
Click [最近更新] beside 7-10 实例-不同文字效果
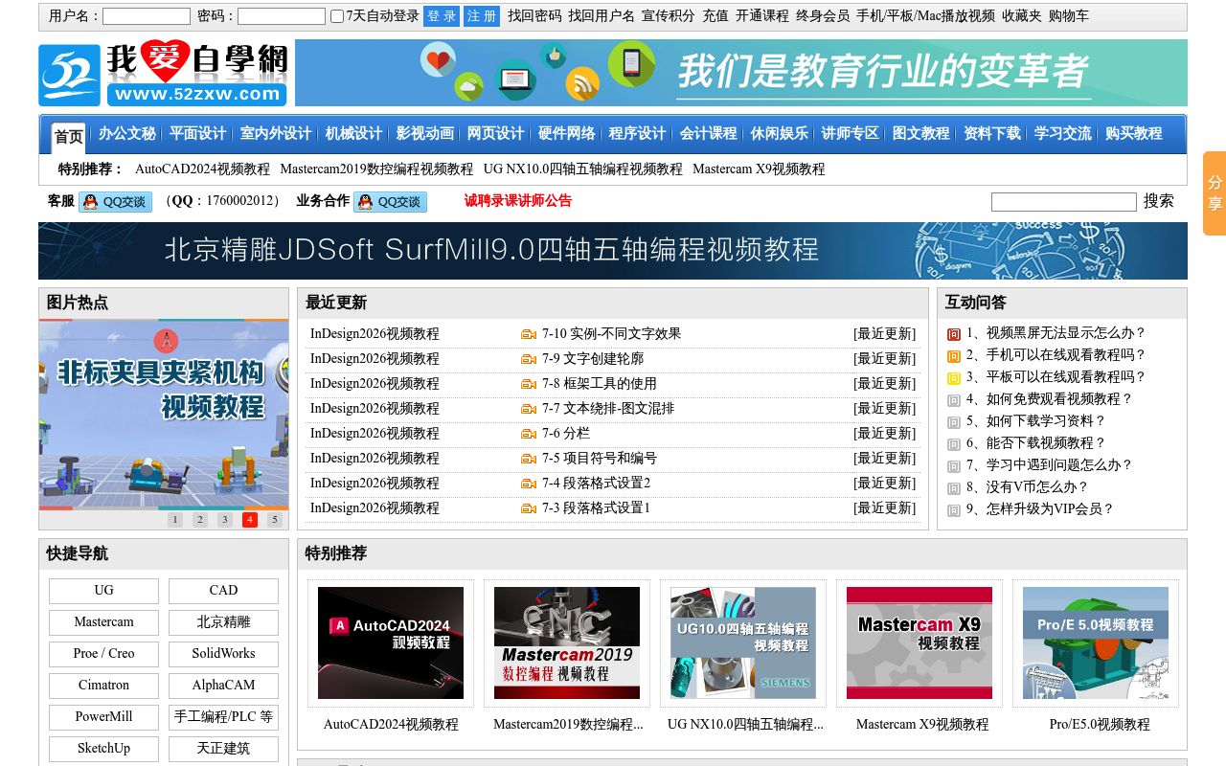[884, 334]
